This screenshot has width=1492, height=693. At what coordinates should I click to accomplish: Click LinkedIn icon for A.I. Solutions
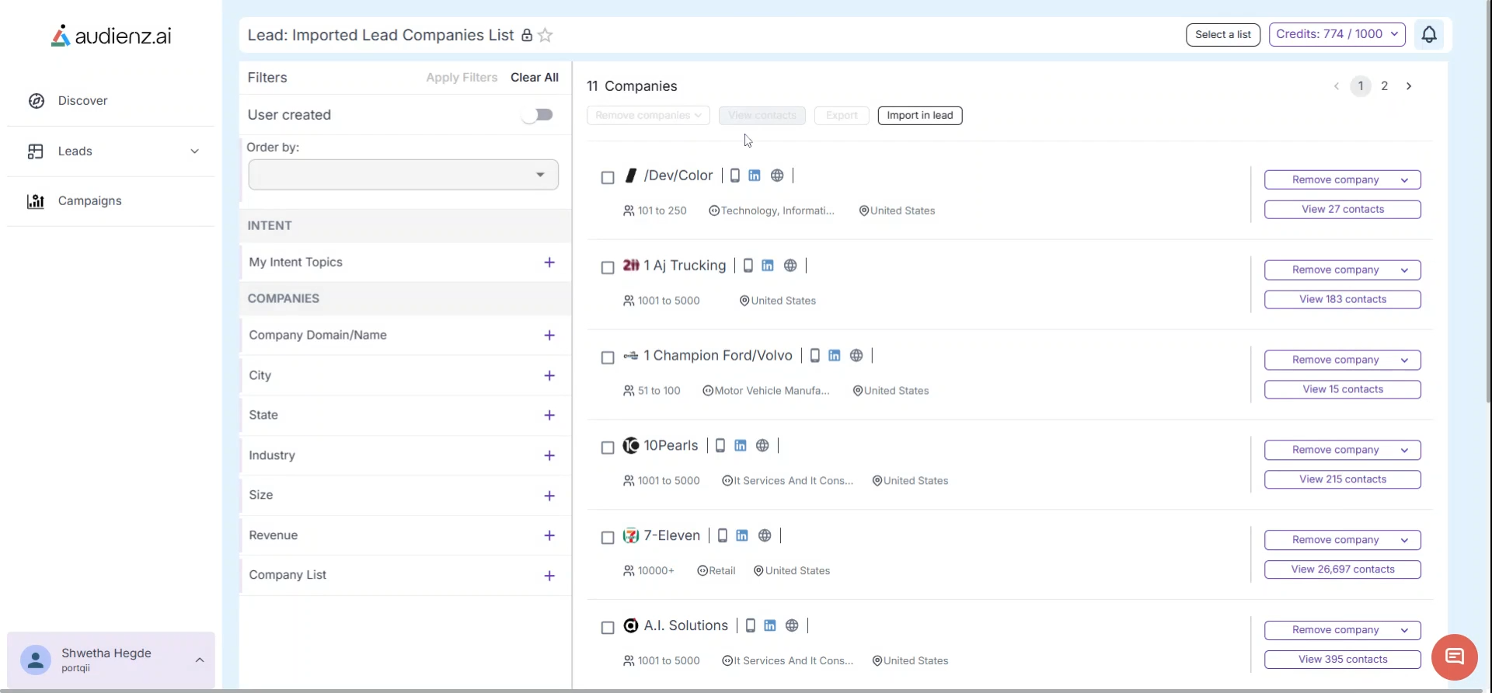pos(770,626)
